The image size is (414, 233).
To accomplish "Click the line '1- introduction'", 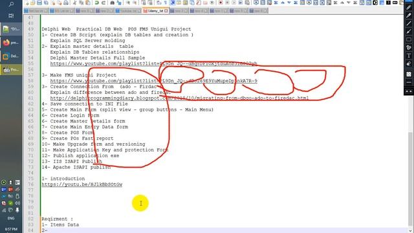I will (63, 179).
